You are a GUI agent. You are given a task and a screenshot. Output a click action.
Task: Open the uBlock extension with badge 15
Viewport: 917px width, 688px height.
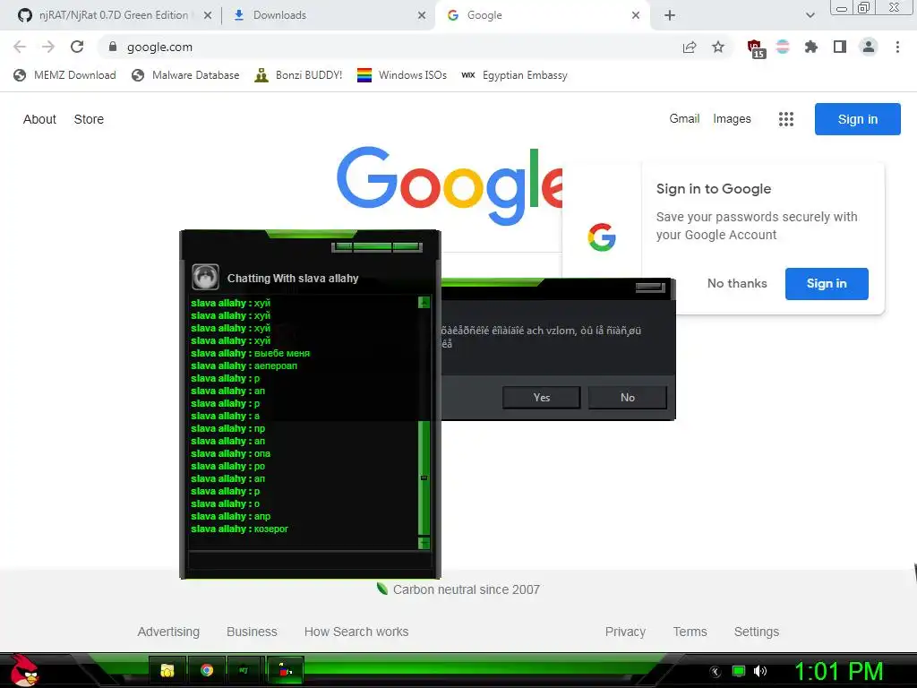756,48
